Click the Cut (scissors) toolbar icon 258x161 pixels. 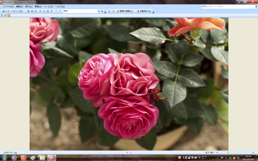[40, 11]
